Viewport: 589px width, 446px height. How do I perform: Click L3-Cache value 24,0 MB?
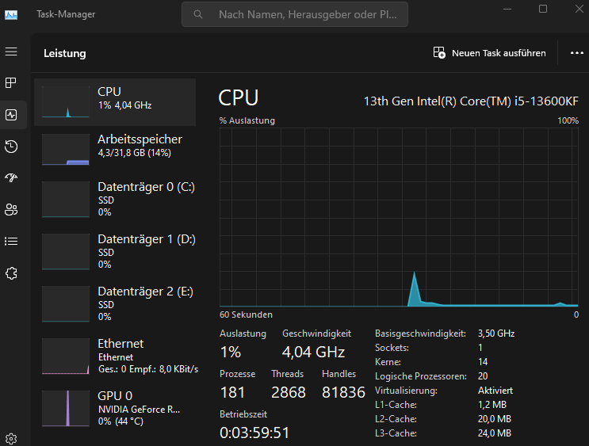click(495, 433)
